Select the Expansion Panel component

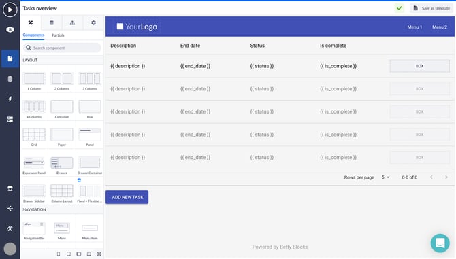[x=34, y=165]
